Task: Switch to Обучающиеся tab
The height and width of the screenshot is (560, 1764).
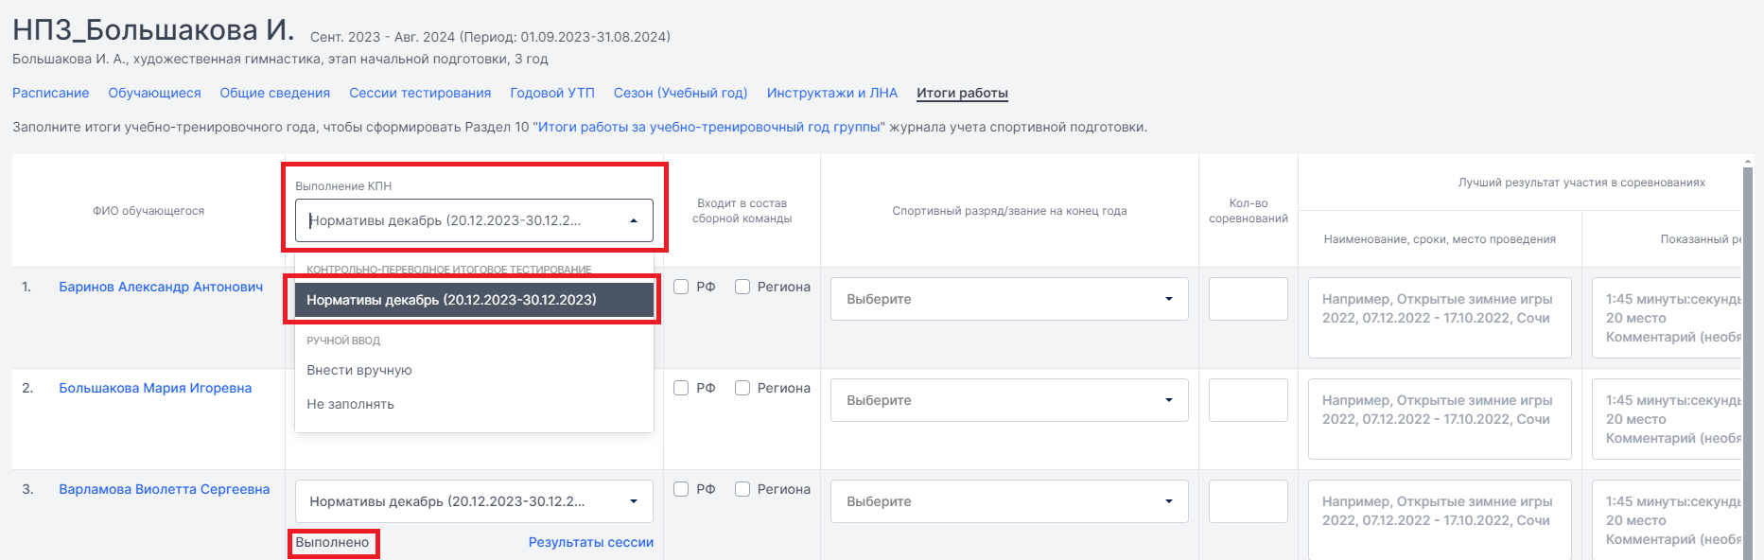Action: coord(154,93)
